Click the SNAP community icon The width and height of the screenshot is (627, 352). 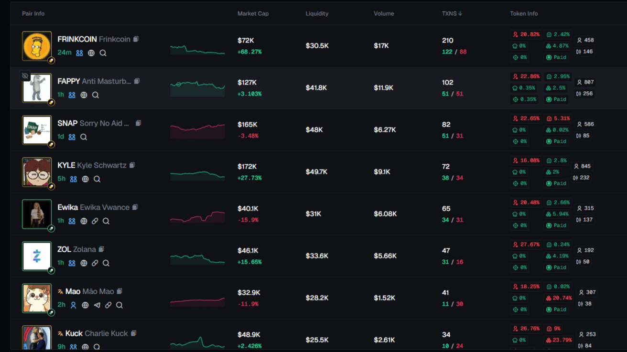pos(72,137)
